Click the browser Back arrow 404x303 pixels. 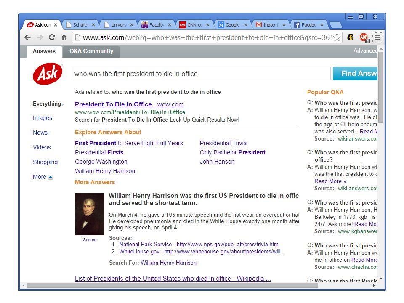tap(28, 37)
